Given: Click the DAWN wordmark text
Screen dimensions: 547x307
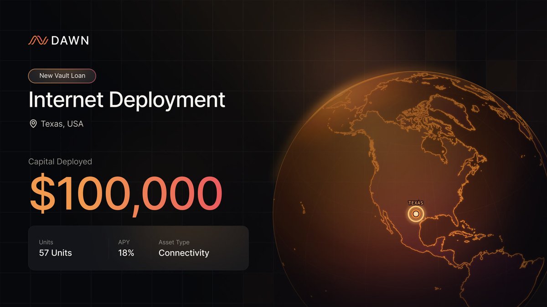Looking at the screenshot, I should click(70, 40).
